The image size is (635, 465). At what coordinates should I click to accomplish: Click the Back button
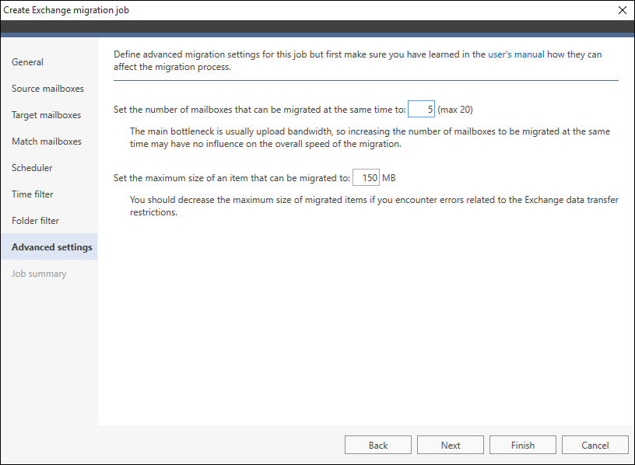pos(378,445)
